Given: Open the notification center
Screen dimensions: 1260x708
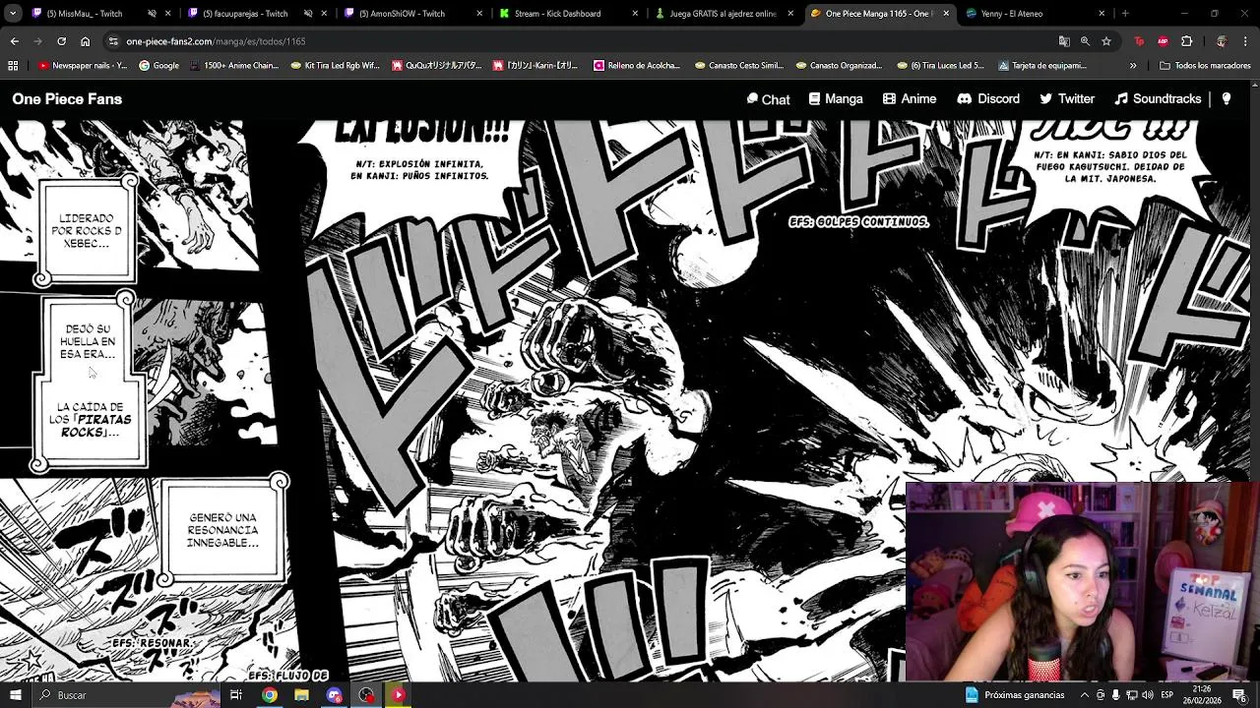Looking at the screenshot, I should click(x=1239, y=695).
